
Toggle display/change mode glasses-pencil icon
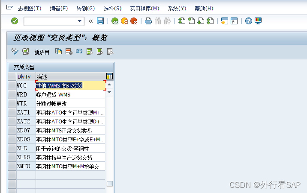pos(15,52)
